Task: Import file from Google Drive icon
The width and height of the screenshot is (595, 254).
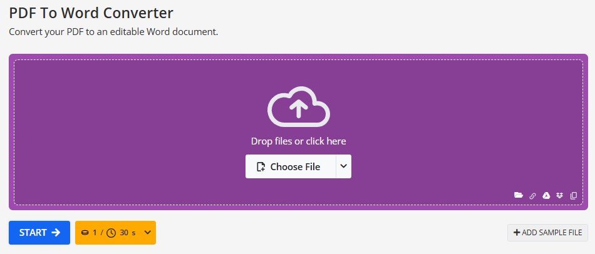Action: [x=546, y=195]
